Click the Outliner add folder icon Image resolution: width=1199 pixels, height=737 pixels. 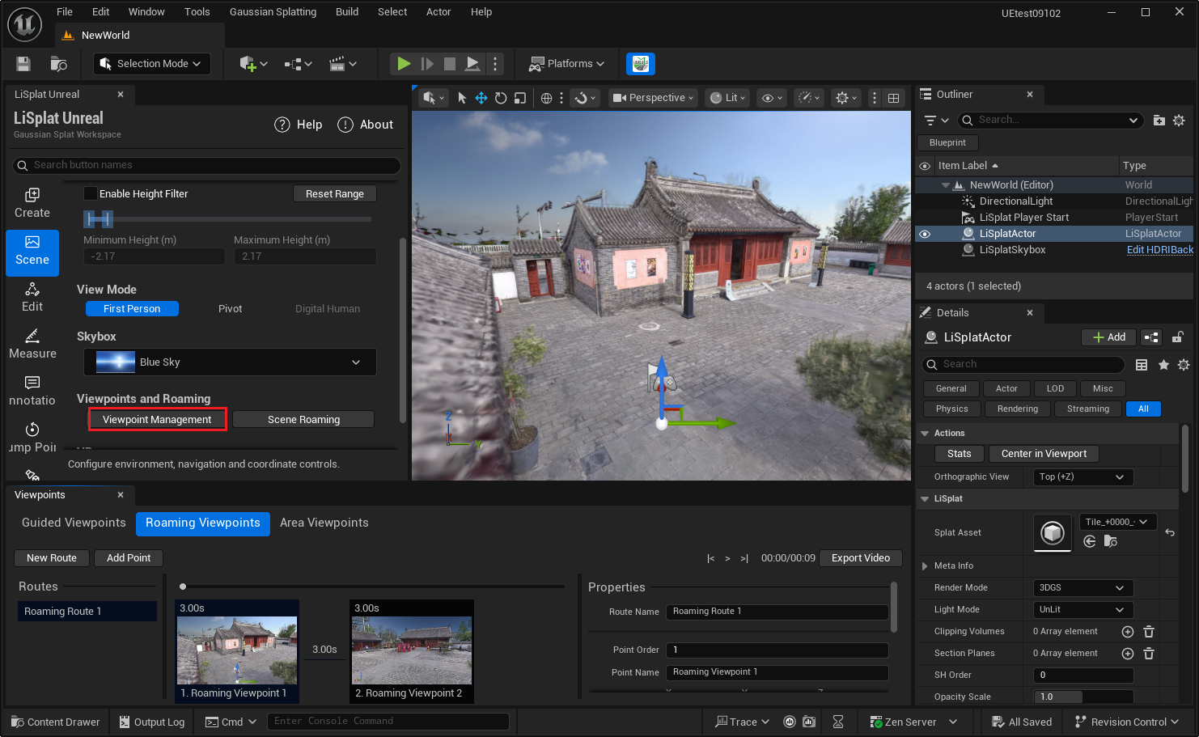pyautogui.click(x=1159, y=121)
